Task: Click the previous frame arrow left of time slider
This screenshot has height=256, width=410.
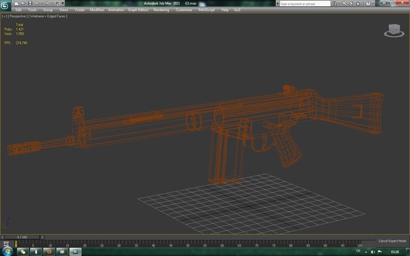Action: (2, 237)
